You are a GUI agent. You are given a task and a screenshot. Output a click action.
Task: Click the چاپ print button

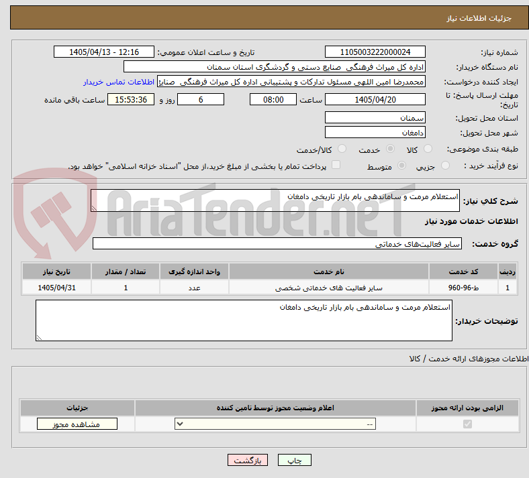295,460
